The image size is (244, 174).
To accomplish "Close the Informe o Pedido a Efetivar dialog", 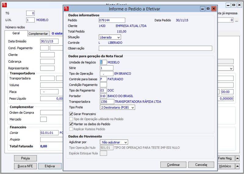I will [x=214, y=9].
